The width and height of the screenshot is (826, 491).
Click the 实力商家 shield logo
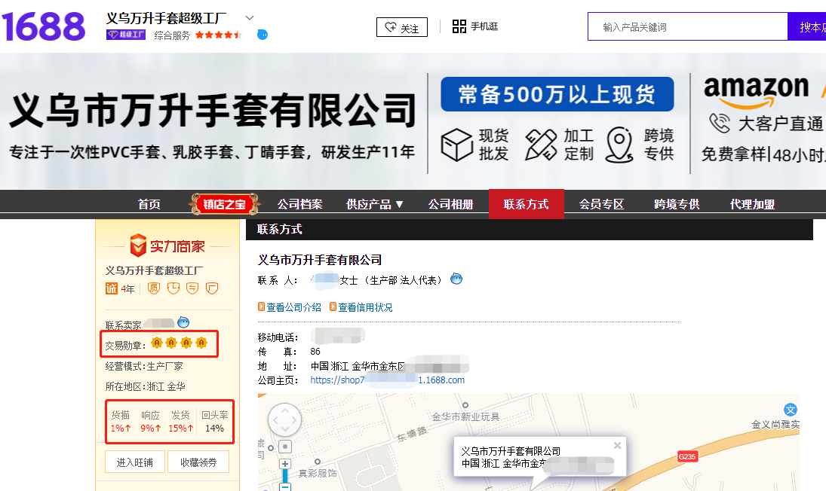coord(138,245)
